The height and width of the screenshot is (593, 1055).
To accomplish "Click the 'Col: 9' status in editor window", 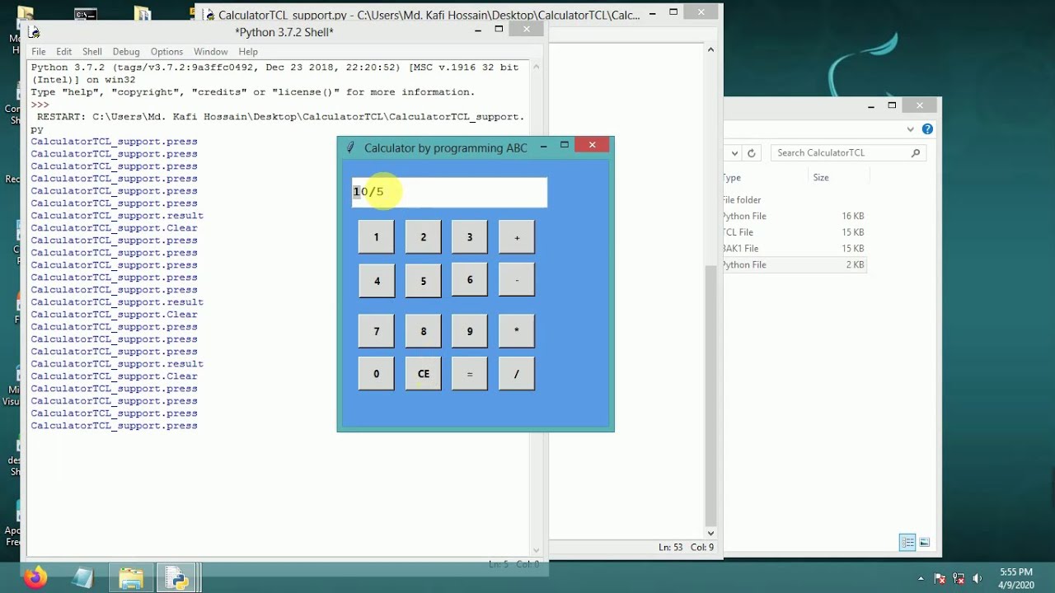I will 702,547.
